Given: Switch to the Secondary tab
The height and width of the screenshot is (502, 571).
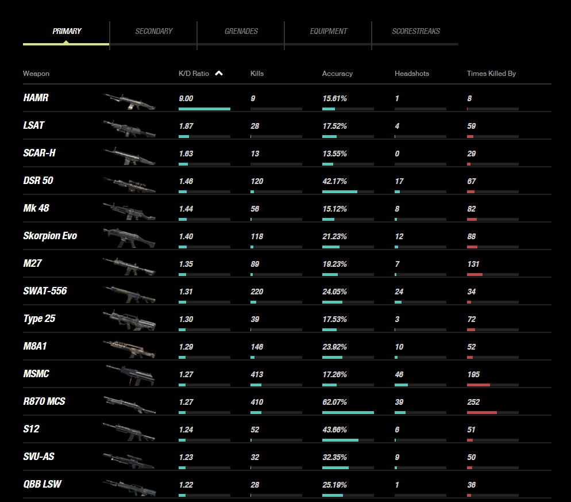Looking at the screenshot, I should click(153, 32).
